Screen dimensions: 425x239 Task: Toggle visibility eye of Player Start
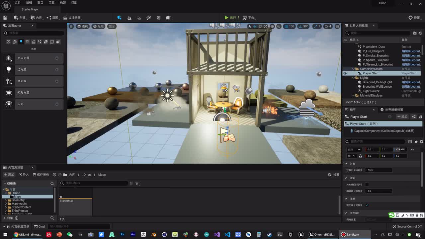coord(345,73)
